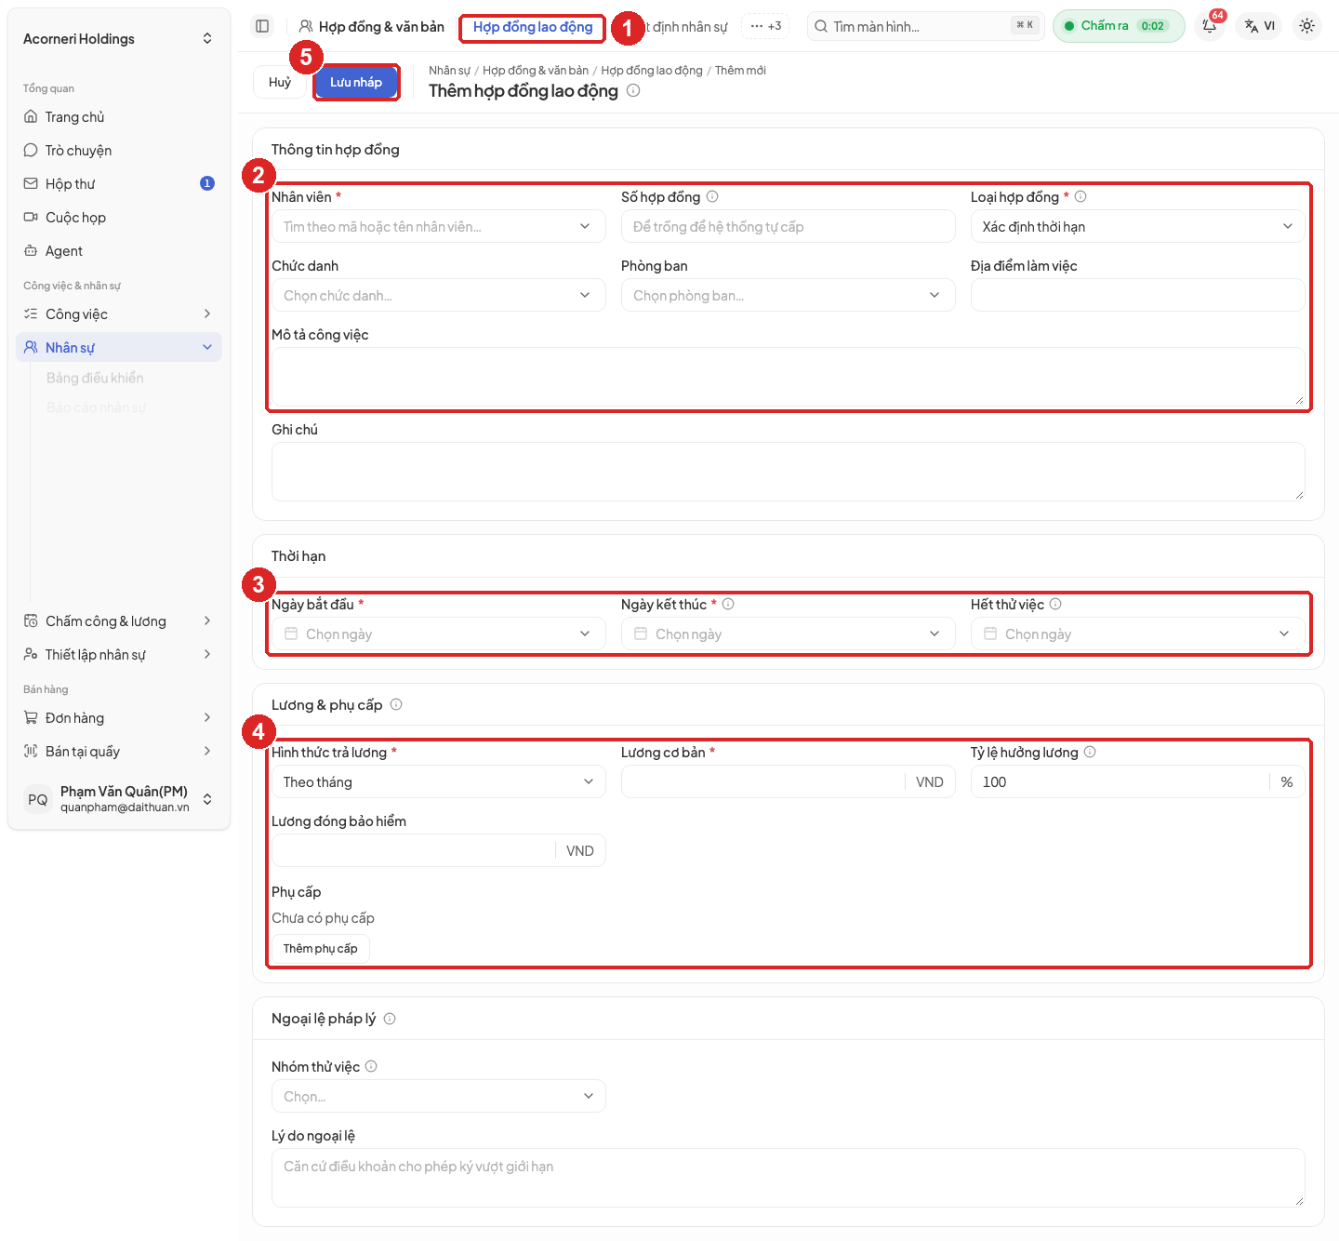The height and width of the screenshot is (1241, 1339).
Task: Click the info icon next to Ngày kết thúc
Action: (x=728, y=604)
